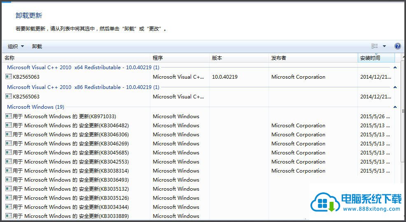Click the update icon for KB3034344
Screen dimensions: 406x222
click(9, 207)
